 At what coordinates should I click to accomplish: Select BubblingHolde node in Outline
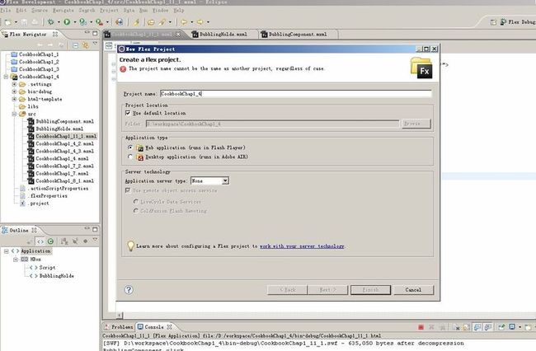point(56,275)
